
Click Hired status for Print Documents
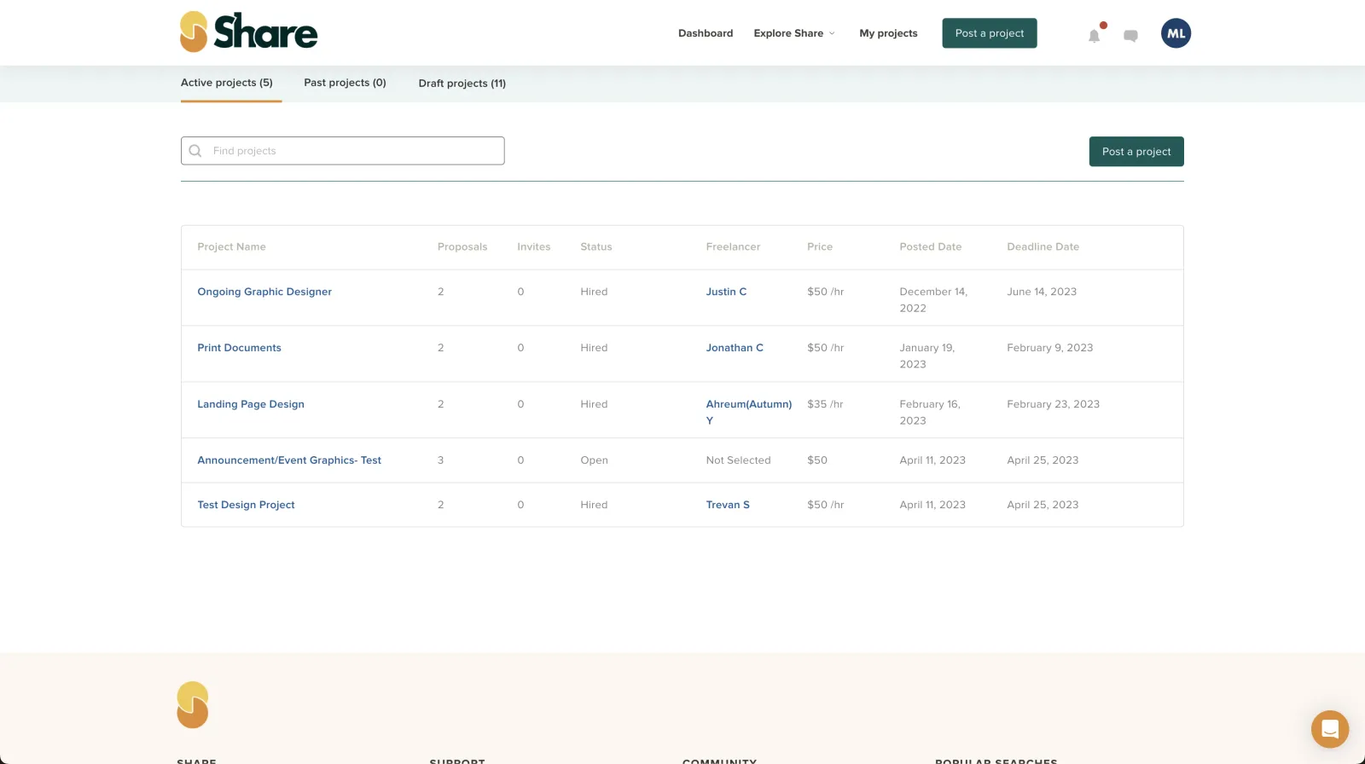pyautogui.click(x=594, y=348)
